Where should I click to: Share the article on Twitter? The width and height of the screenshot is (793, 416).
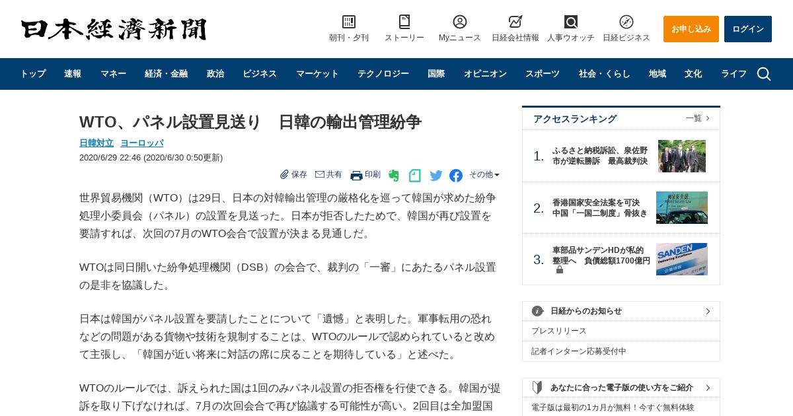coord(435,175)
